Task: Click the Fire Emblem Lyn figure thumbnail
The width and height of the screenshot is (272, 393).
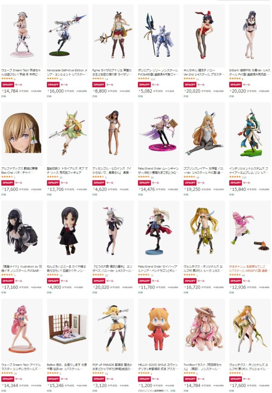Action: pos(250,134)
